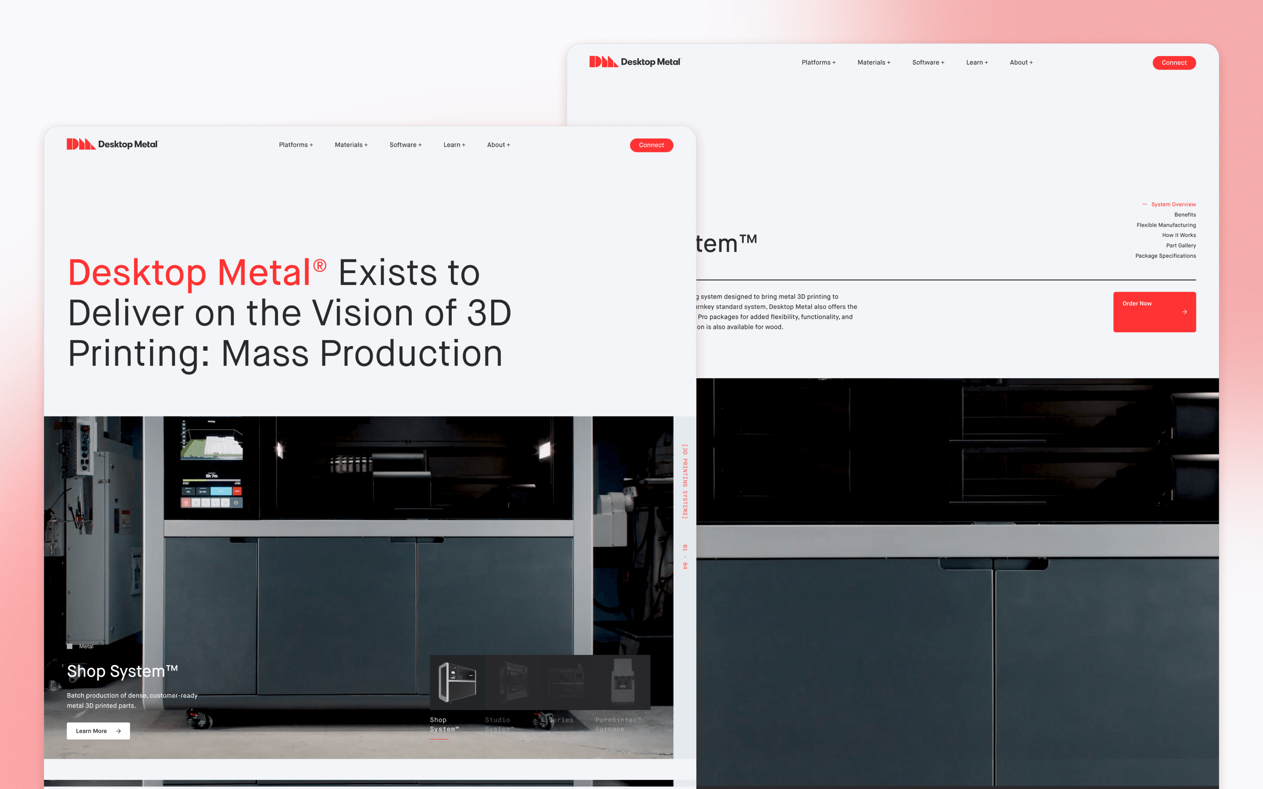Switch to PureSinter Furnace tab label
This screenshot has height=789, width=1263.
[618, 724]
